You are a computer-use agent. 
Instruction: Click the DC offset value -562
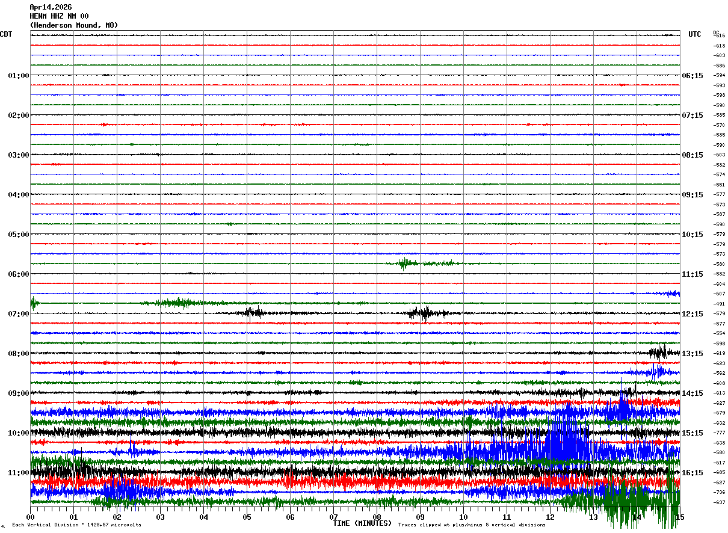(719, 373)
